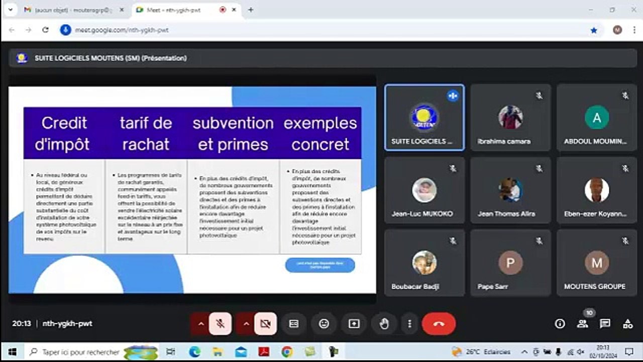
Task: Open the three-dot more options menu
Action: click(x=409, y=324)
